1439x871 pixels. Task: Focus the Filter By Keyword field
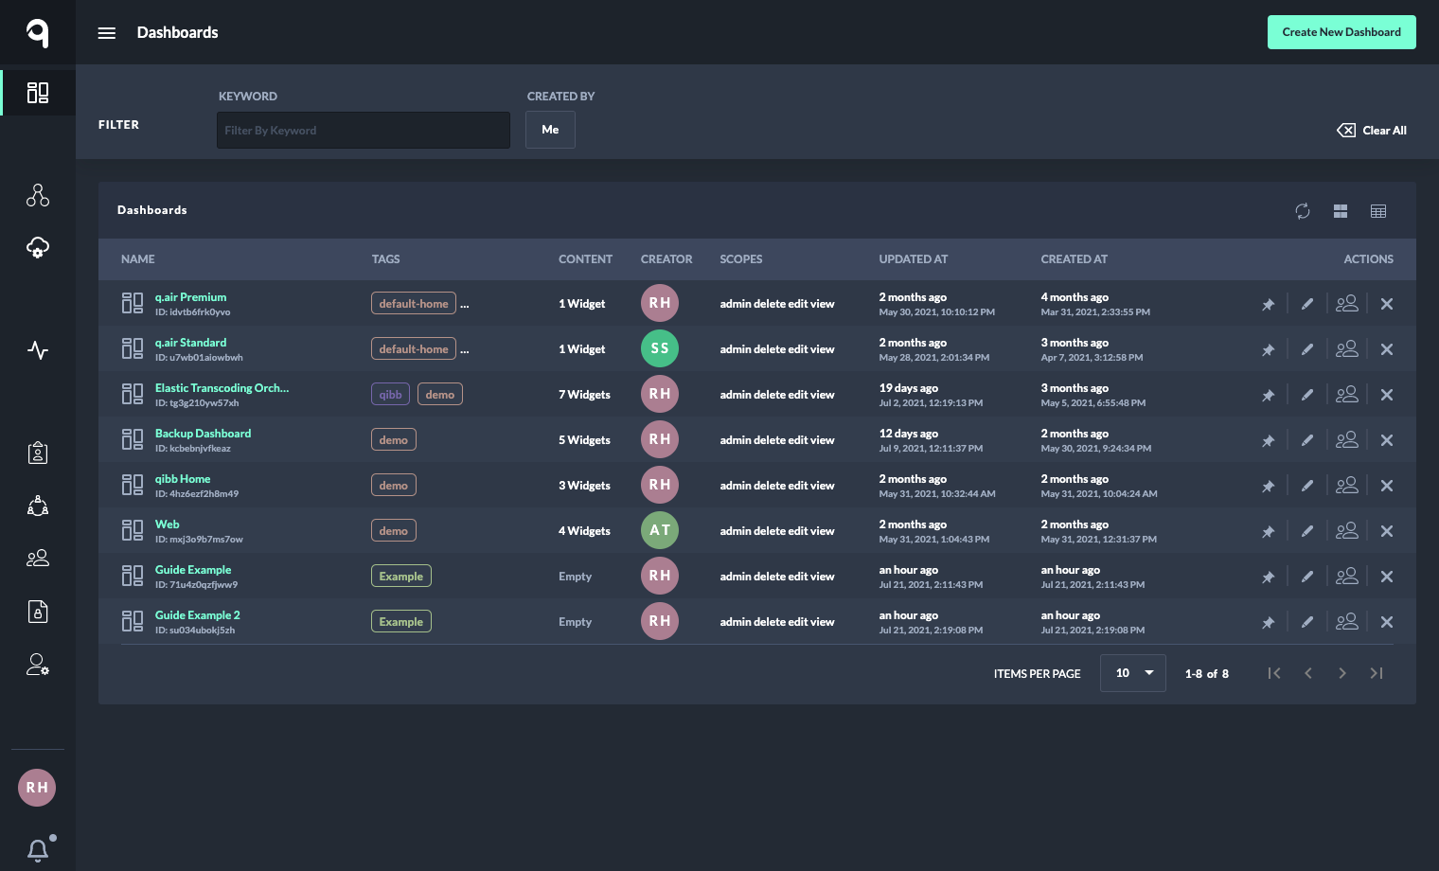(x=363, y=131)
